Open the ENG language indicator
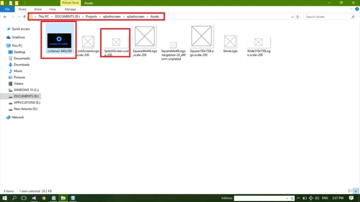The width and height of the screenshot is (360, 202). pos(325,198)
